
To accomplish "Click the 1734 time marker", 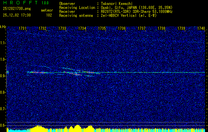I will pos(82,28).
